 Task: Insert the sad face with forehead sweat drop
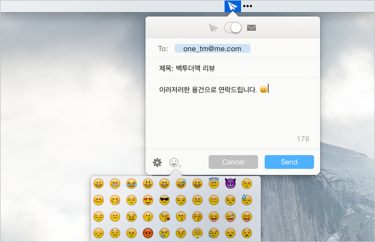[x=247, y=200]
